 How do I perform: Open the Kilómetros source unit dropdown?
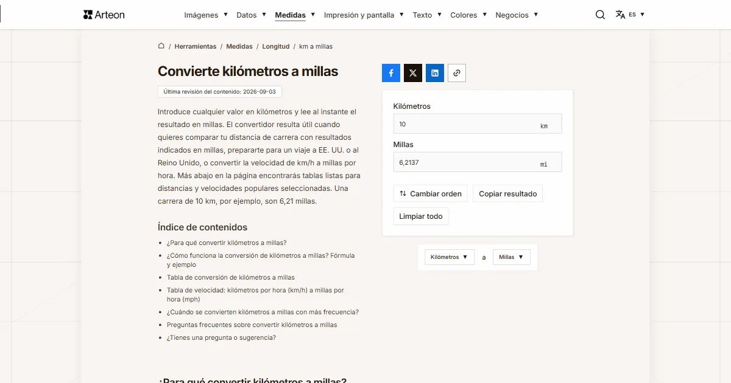tap(450, 257)
